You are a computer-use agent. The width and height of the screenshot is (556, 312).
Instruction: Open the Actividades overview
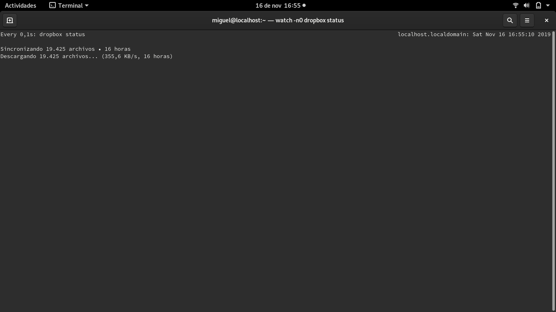(x=20, y=6)
